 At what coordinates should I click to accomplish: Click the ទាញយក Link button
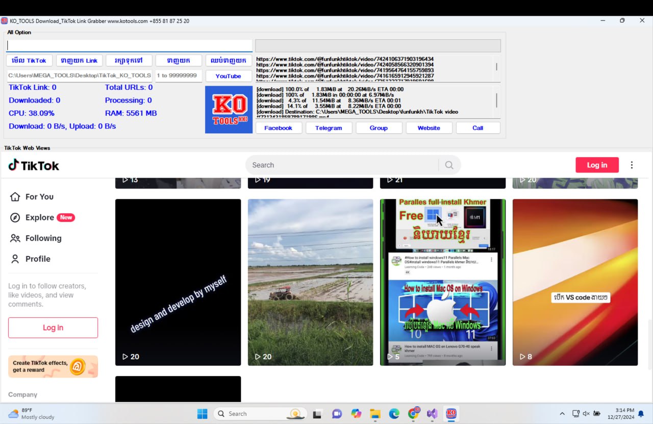coord(79,61)
